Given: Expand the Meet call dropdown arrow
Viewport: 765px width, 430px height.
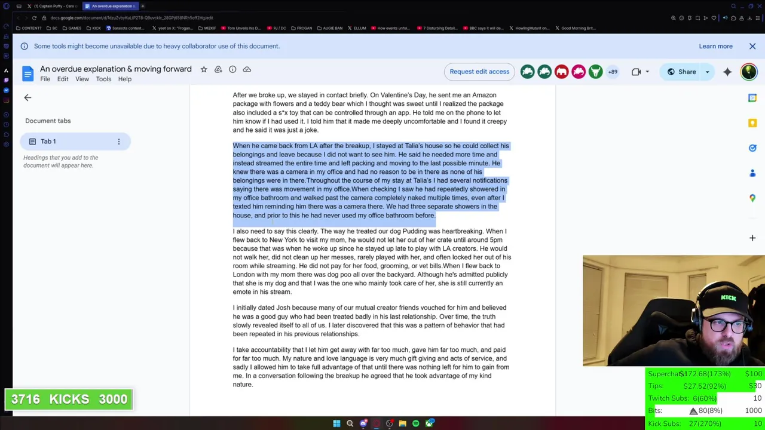Looking at the screenshot, I should point(647,72).
